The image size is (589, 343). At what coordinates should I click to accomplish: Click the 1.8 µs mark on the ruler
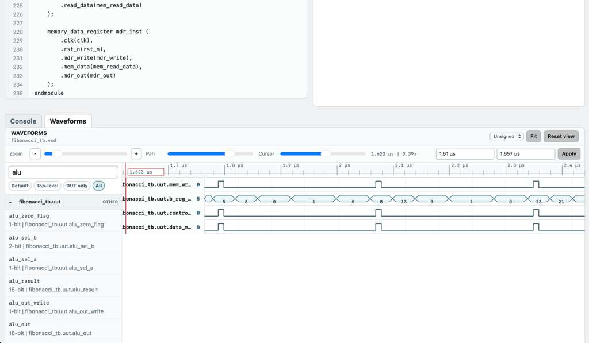click(x=235, y=165)
